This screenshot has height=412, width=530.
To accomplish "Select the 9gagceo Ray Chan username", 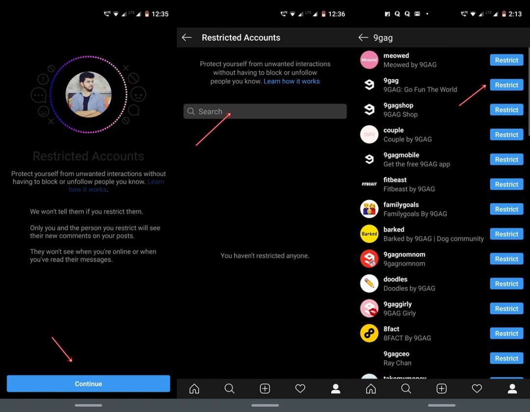I will tap(397, 354).
